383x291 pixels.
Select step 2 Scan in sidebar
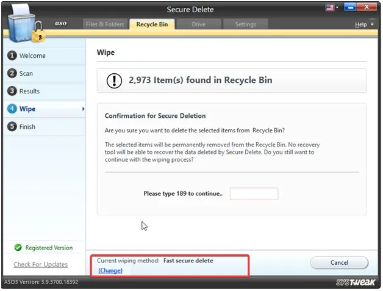click(45, 73)
